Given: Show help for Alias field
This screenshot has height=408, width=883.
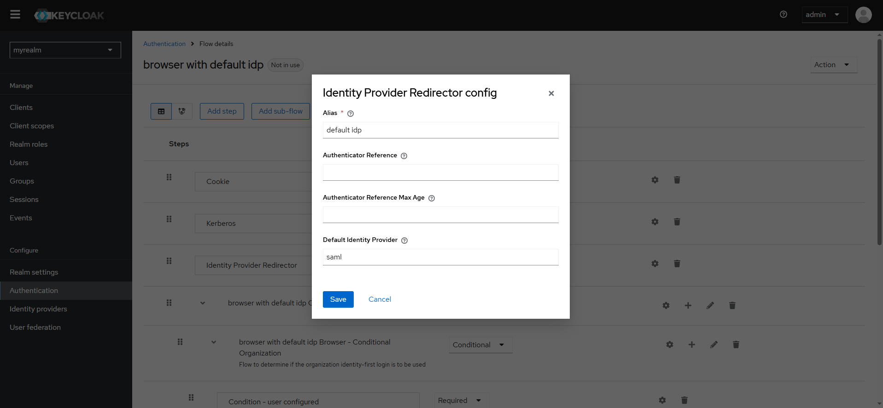Looking at the screenshot, I should click(351, 114).
